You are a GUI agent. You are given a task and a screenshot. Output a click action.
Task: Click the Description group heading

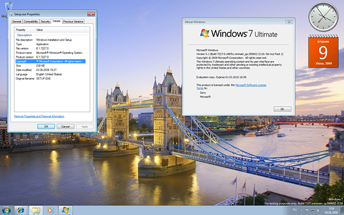tap(25, 35)
